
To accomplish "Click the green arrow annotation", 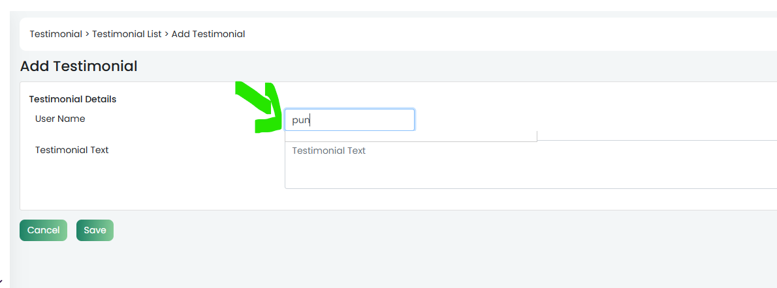I will (x=261, y=107).
